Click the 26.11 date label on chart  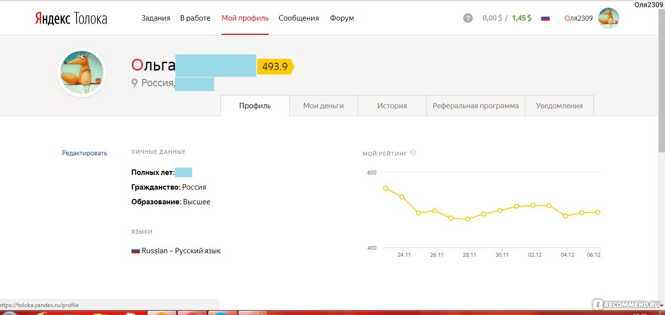pyautogui.click(x=437, y=255)
